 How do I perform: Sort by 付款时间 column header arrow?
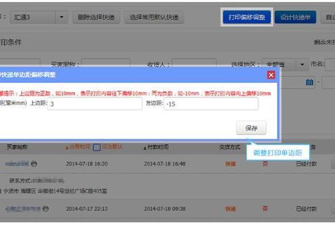coord(145,148)
